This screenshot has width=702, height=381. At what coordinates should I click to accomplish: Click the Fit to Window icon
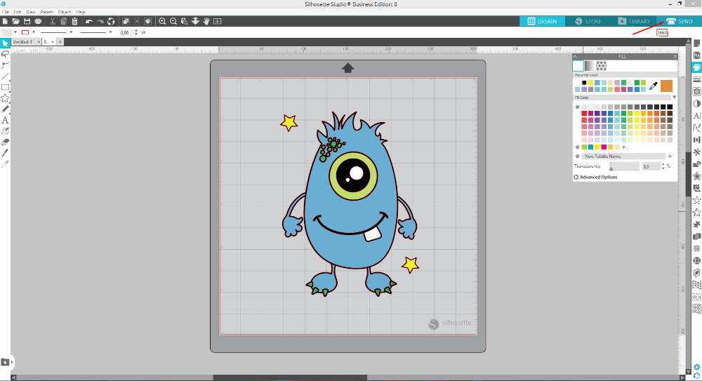coord(217,21)
